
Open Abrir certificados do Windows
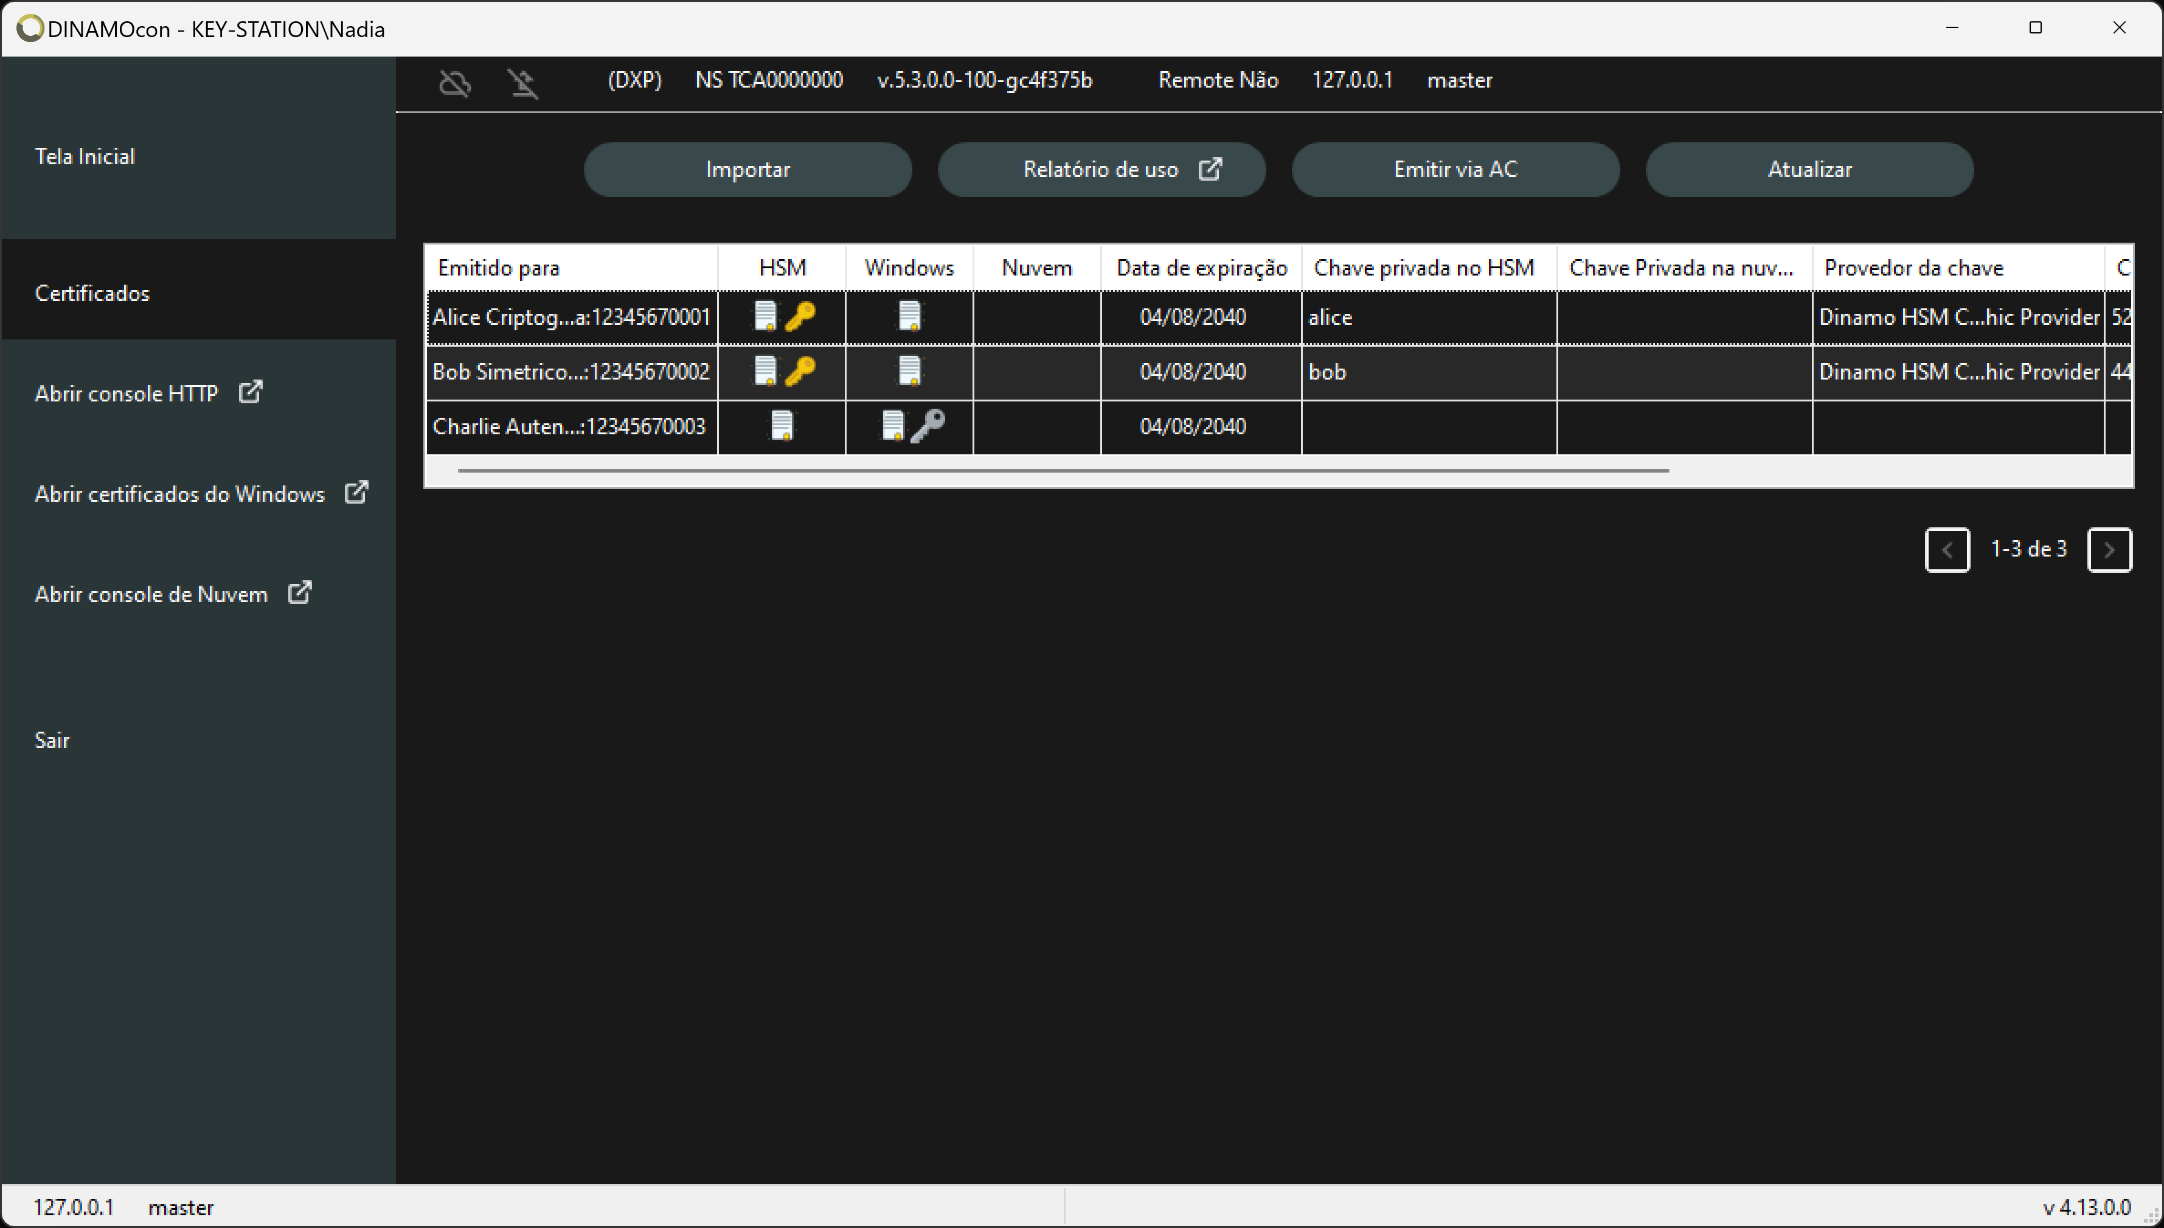click(179, 494)
